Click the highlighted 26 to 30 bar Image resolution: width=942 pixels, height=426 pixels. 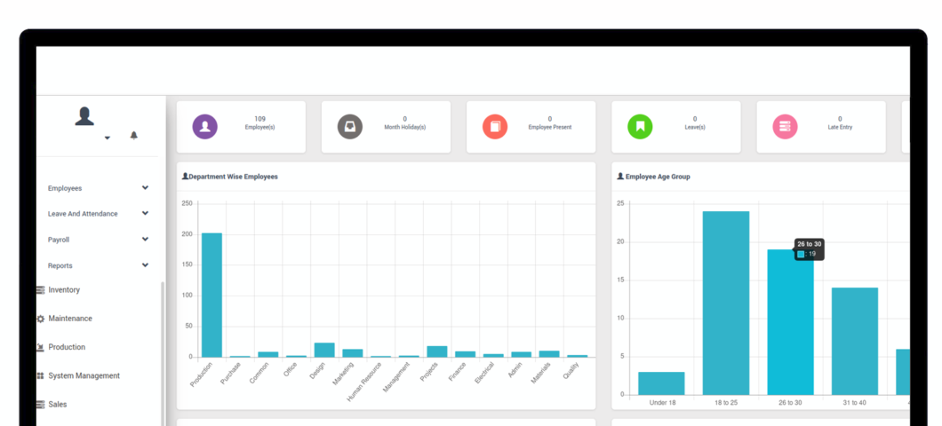(791, 322)
